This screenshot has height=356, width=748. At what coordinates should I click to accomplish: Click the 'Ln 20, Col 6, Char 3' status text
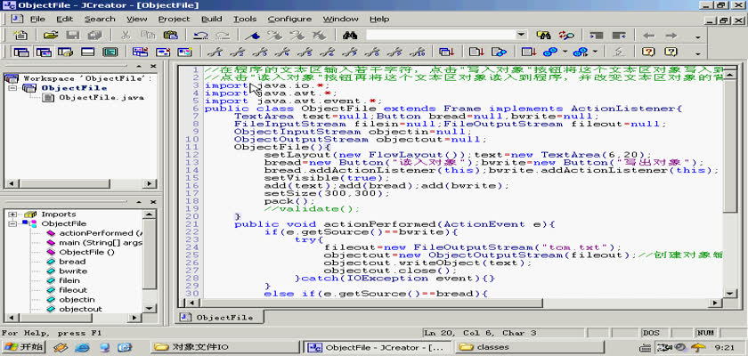point(479,333)
